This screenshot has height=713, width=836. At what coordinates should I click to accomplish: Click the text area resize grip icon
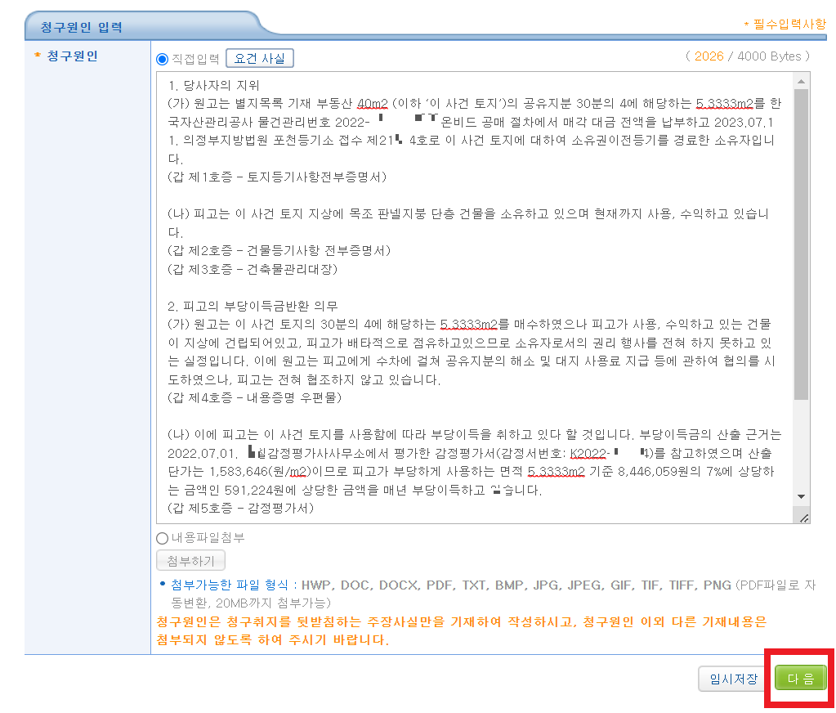(803, 518)
